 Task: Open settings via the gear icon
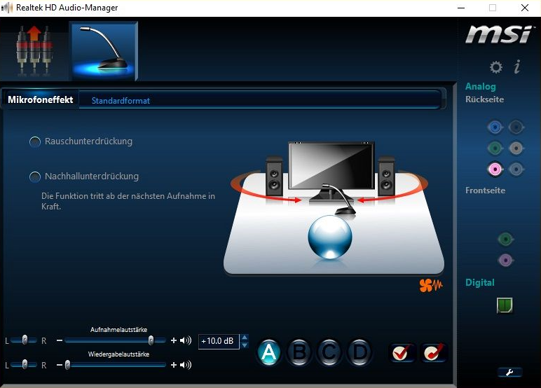(x=496, y=67)
